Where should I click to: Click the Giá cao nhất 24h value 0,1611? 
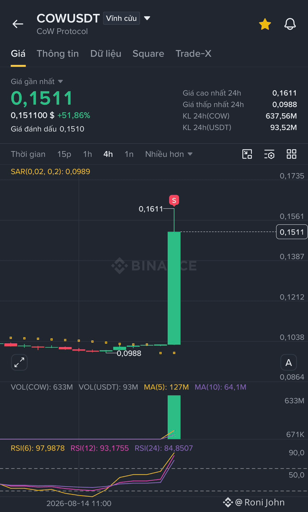[x=285, y=93]
